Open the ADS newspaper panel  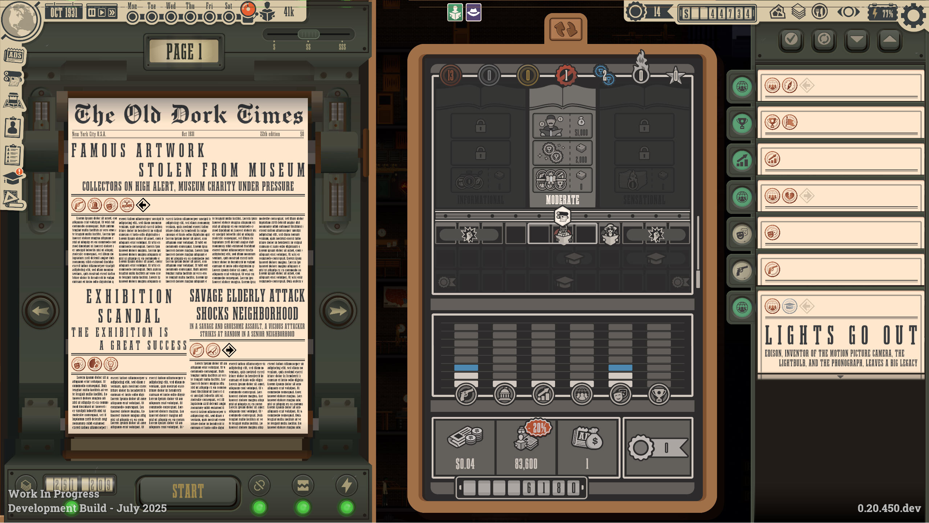(x=15, y=55)
